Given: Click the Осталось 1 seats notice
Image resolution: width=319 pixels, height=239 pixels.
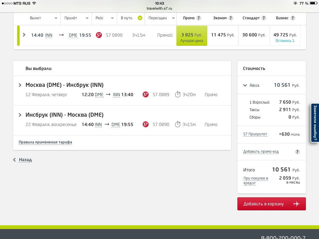Looking at the screenshot, I should pos(285,41).
